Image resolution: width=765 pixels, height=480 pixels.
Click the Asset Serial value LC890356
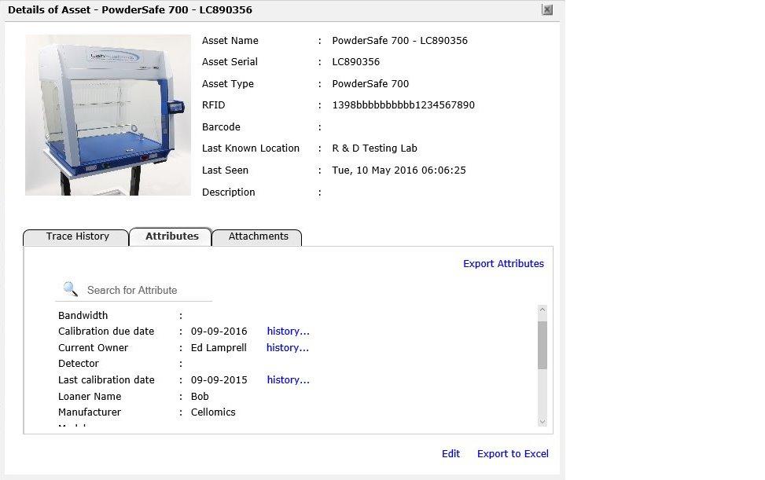pos(355,62)
